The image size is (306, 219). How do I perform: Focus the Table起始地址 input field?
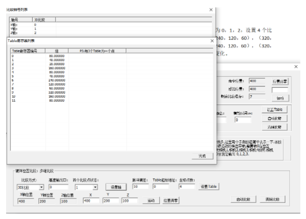[x=161, y=186]
